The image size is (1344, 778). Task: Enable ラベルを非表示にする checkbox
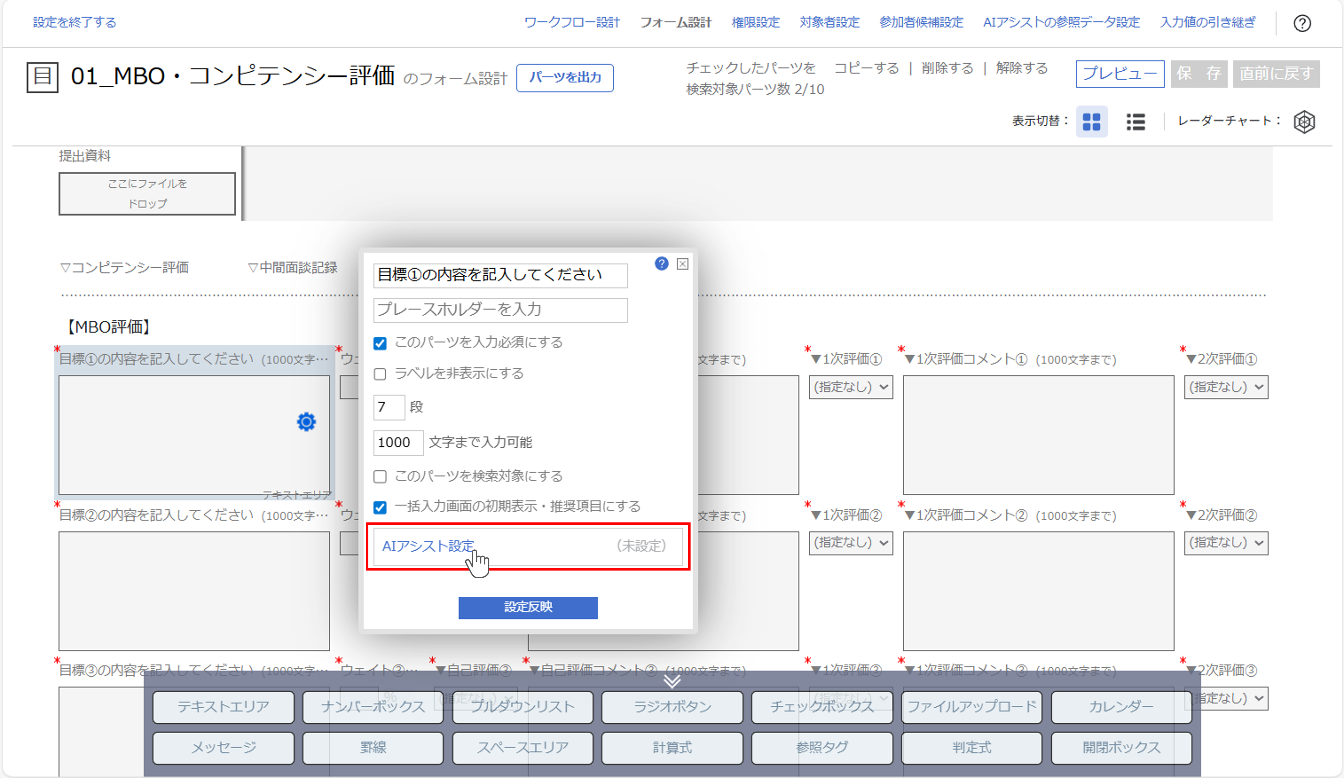[380, 374]
